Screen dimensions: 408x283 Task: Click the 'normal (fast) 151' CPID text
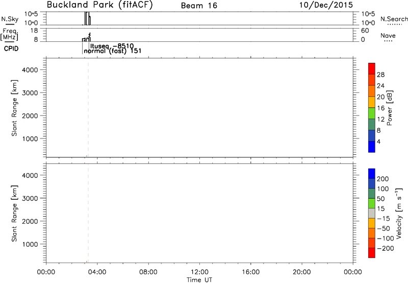click(113, 51)
